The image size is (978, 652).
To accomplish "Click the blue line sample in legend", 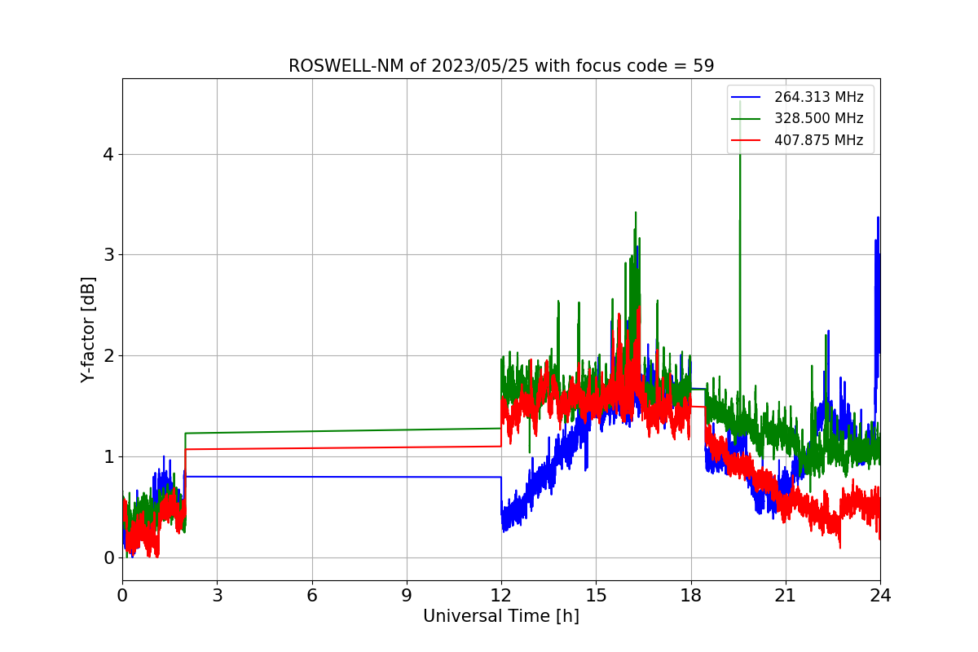I will 747,98.
